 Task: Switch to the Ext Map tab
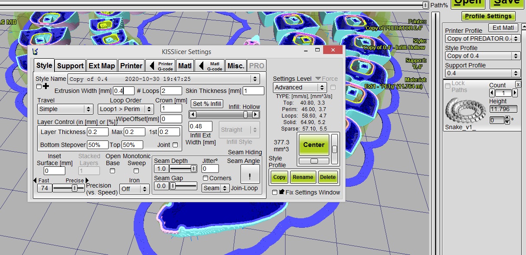point(102,66)
